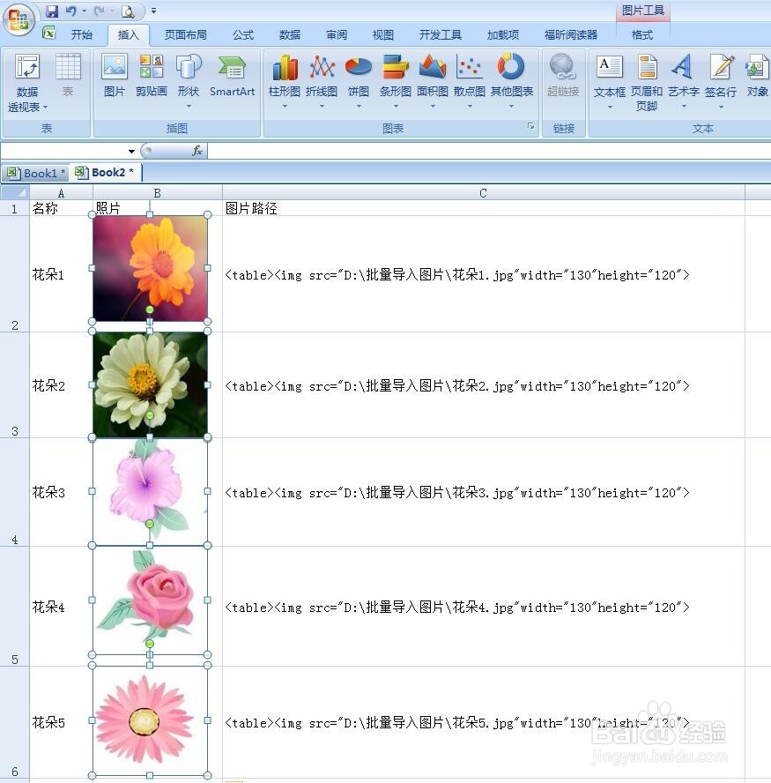The image size is (771, 783).
Task: Insert a table (表)
Action: coord(68,75)
